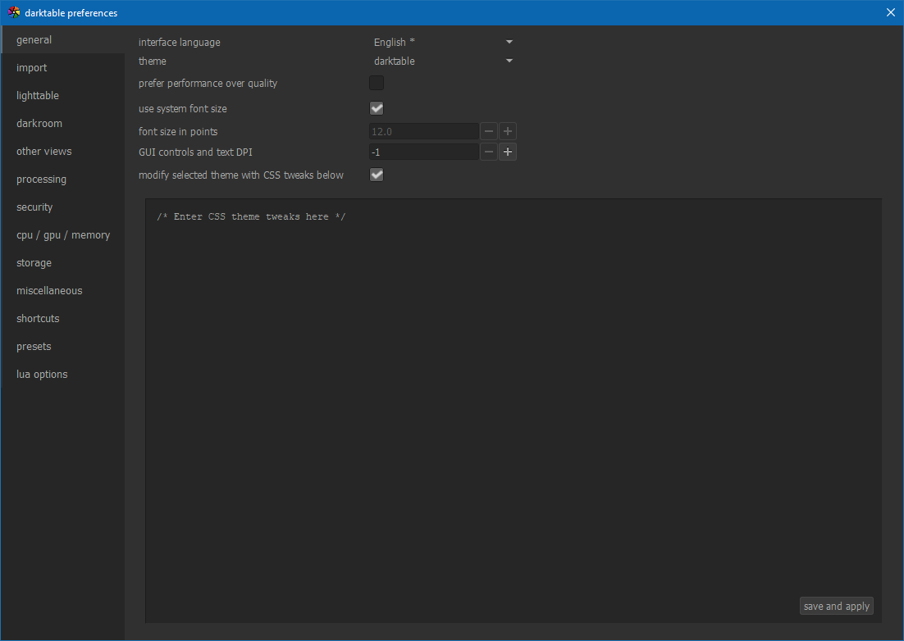Viewport: 904px width, 641px height.
Task: Open the miscellaneous tab
Action: click(62, 290)
